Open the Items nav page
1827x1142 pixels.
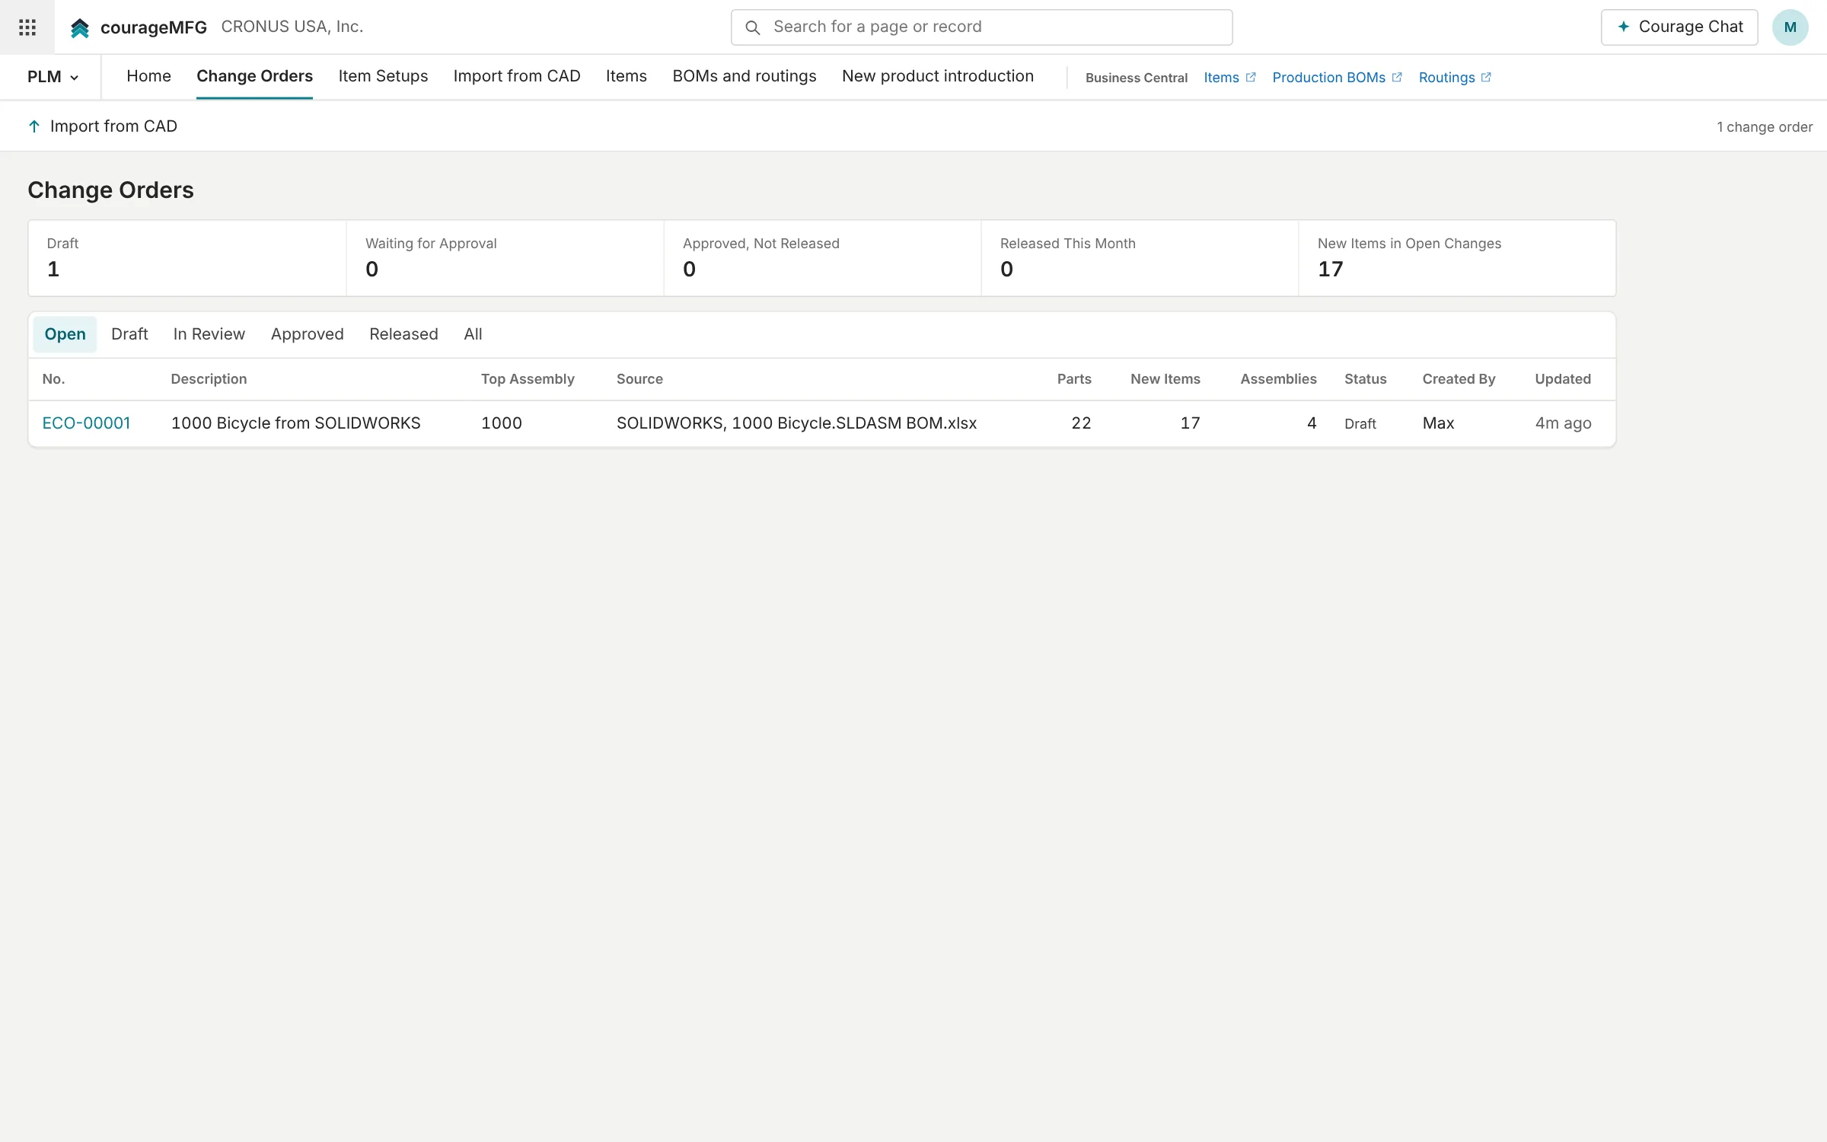point(626,76)
